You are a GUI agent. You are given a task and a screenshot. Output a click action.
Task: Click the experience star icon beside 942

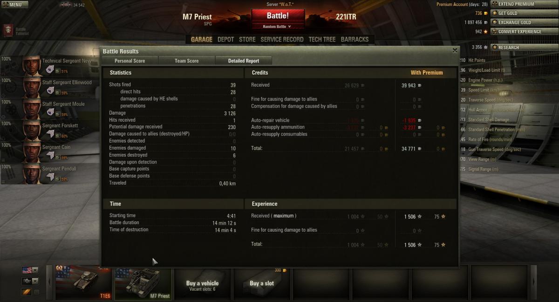[486, 32]
